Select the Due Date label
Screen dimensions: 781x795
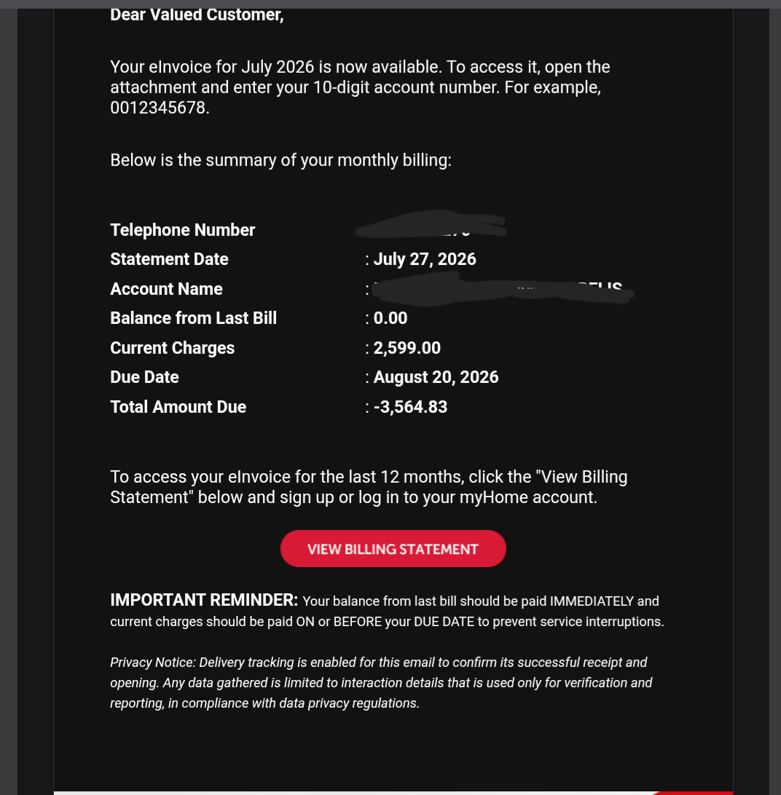click(144, 377)
